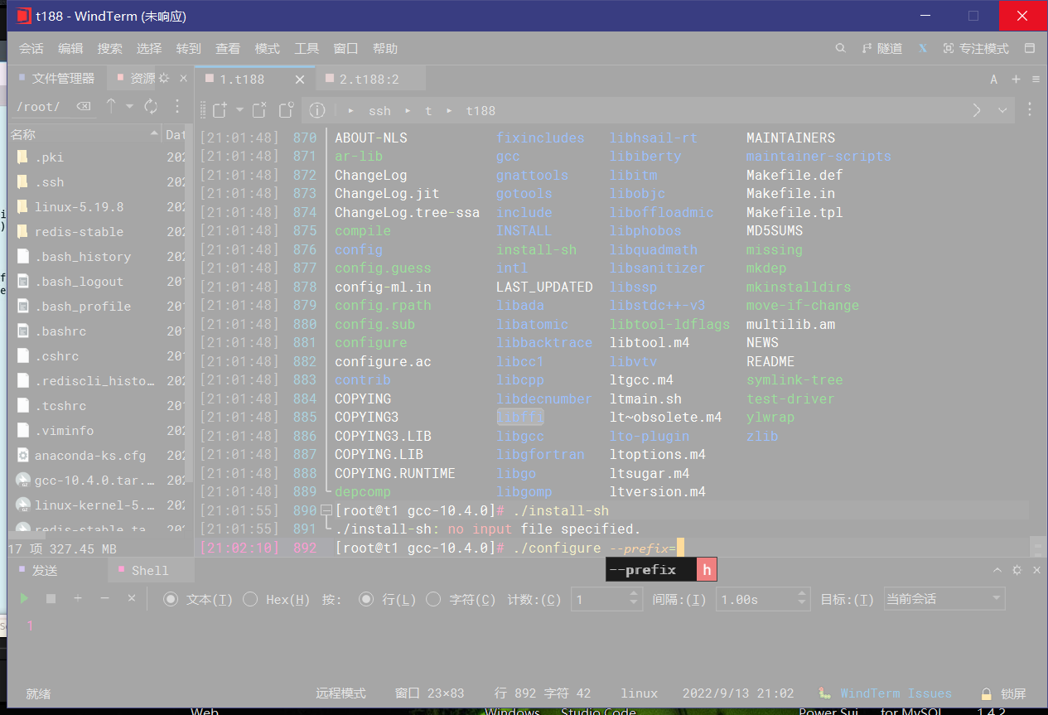Screen dimensions: 1048x715
Task: Enable 专注模式 focus mode
Action: 976,49
